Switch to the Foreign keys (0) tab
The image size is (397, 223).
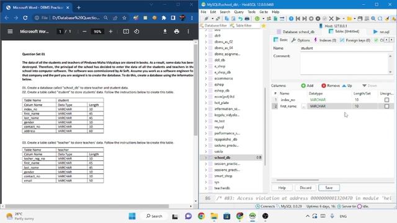355,40
